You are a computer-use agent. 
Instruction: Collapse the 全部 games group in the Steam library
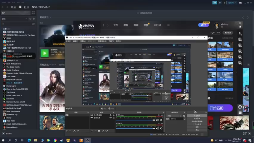[x=2, y=29]
